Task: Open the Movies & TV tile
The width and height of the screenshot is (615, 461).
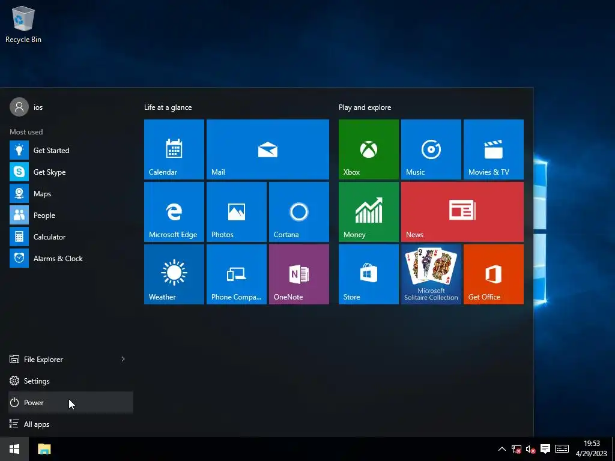Action: click(x=494, y=149)
